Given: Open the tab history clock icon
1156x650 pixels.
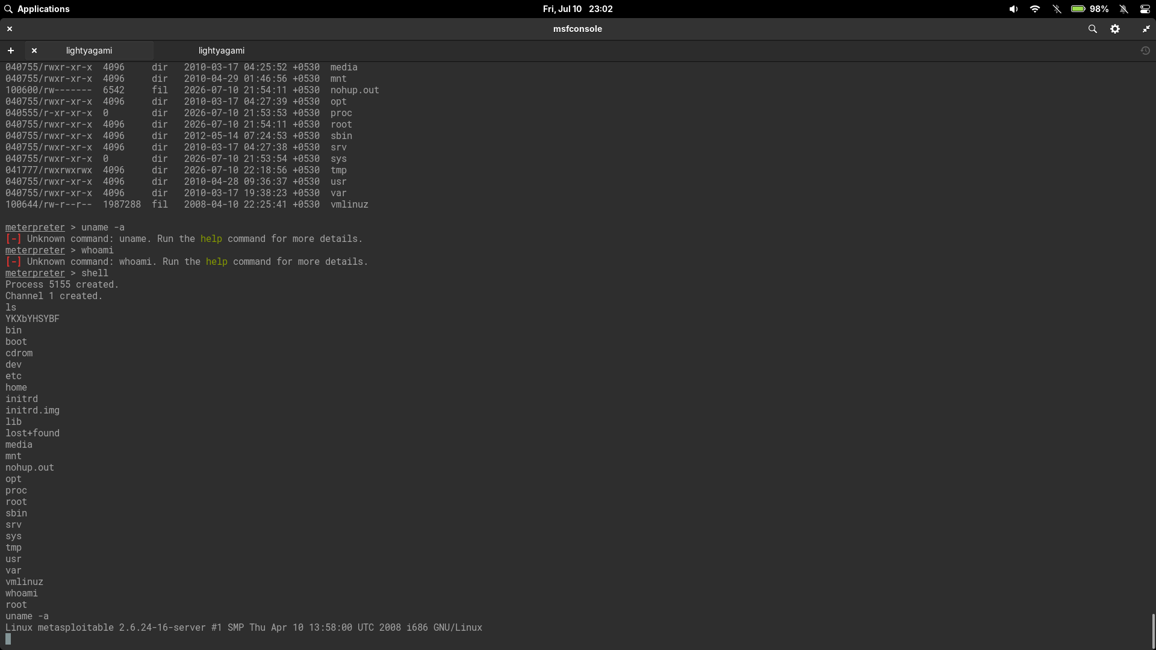Looking at the screenshot, I should 1145,51.
